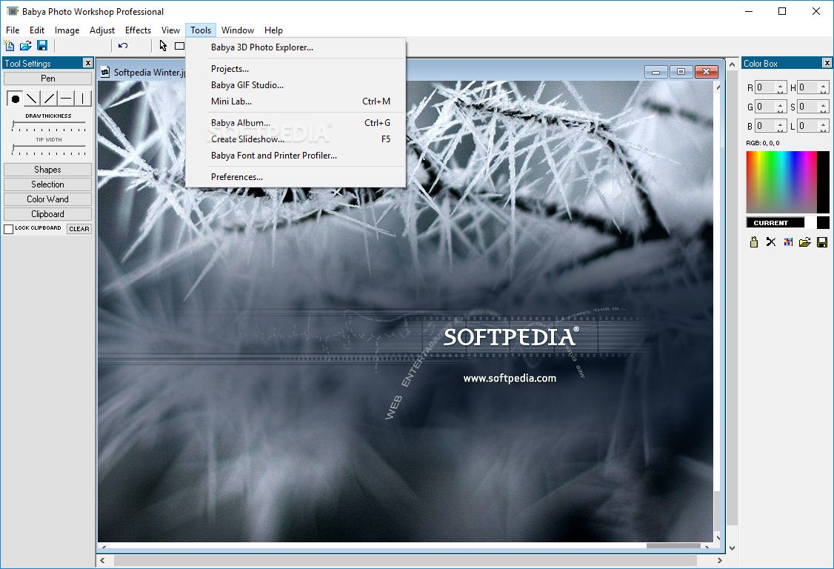Click the workspace vertical scrollbar down arrow

tap(732, 548)
